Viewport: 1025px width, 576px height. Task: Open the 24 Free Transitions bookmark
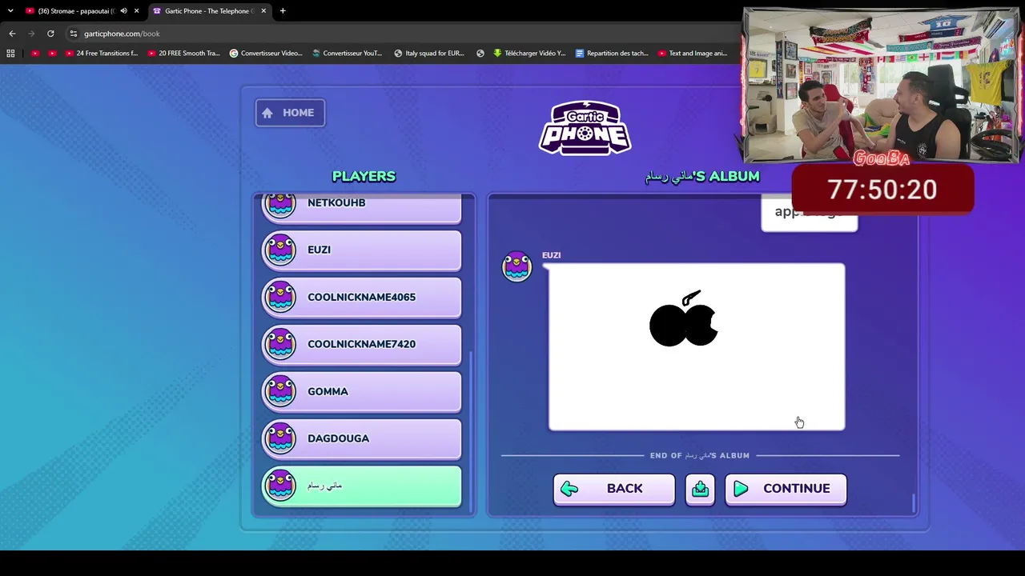102,54
